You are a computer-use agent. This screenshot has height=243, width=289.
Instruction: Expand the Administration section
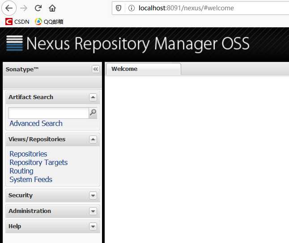coord(93,211)
